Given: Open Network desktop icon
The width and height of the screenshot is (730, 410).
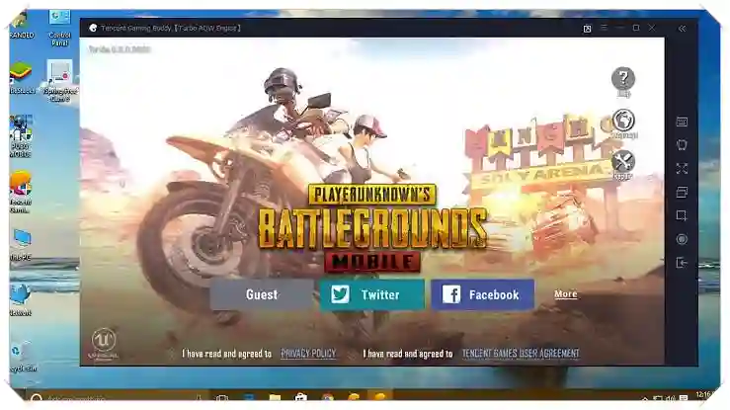Looking at the screenshot, I should tap(21, 298).
